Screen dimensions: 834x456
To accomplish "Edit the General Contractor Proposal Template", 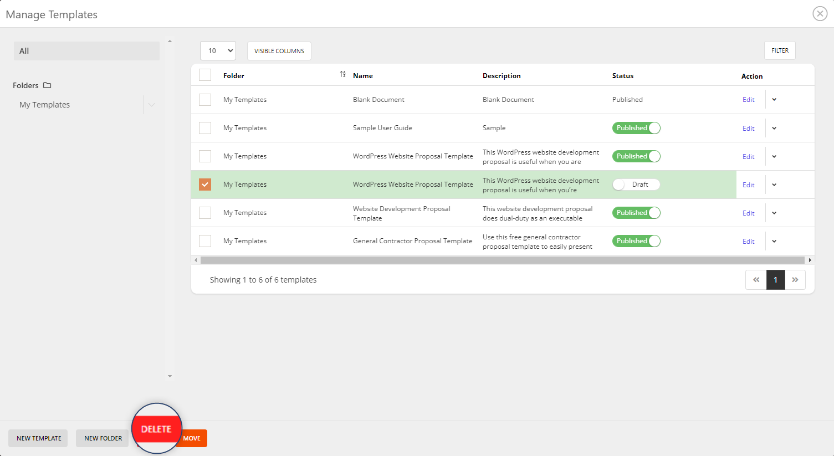I will pyautogui.click(x=749, y=241).
